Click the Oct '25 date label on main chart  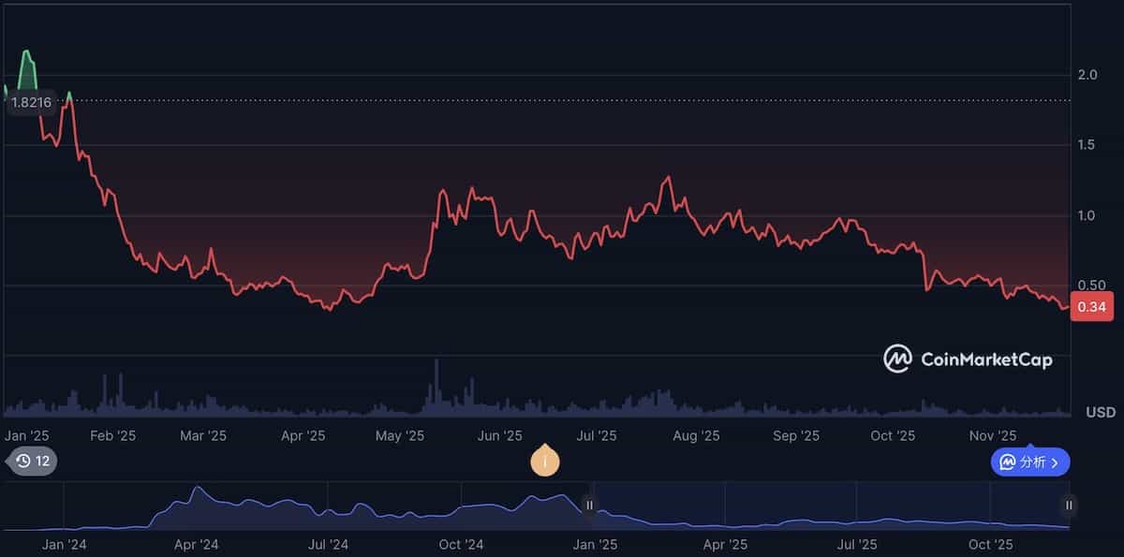(893, 435)
